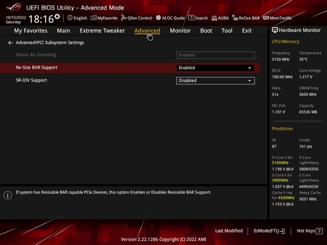Viewport: 327px width, 245px height.
Task: Click the Above 4G Decoding value field
Action: click(216, 55)
